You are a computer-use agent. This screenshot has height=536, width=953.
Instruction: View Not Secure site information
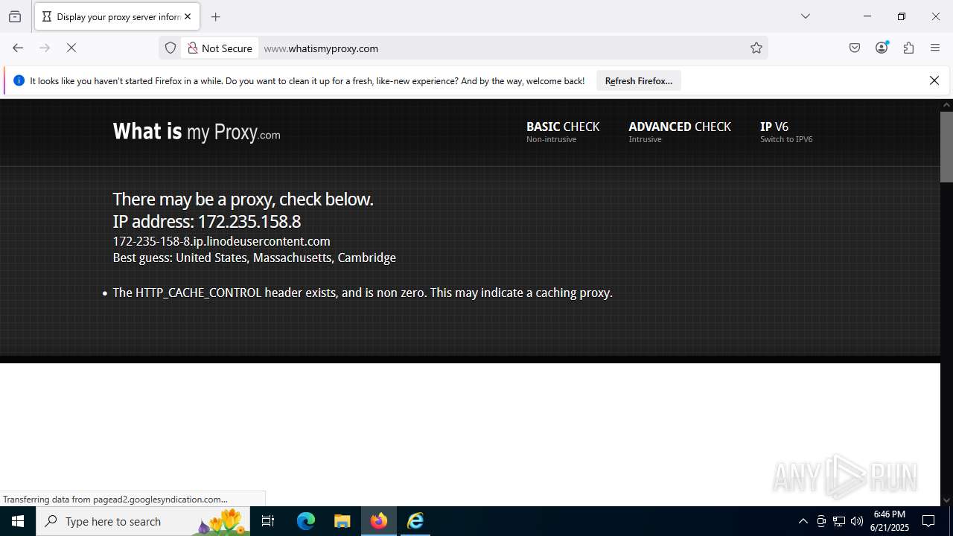(220, 48)
